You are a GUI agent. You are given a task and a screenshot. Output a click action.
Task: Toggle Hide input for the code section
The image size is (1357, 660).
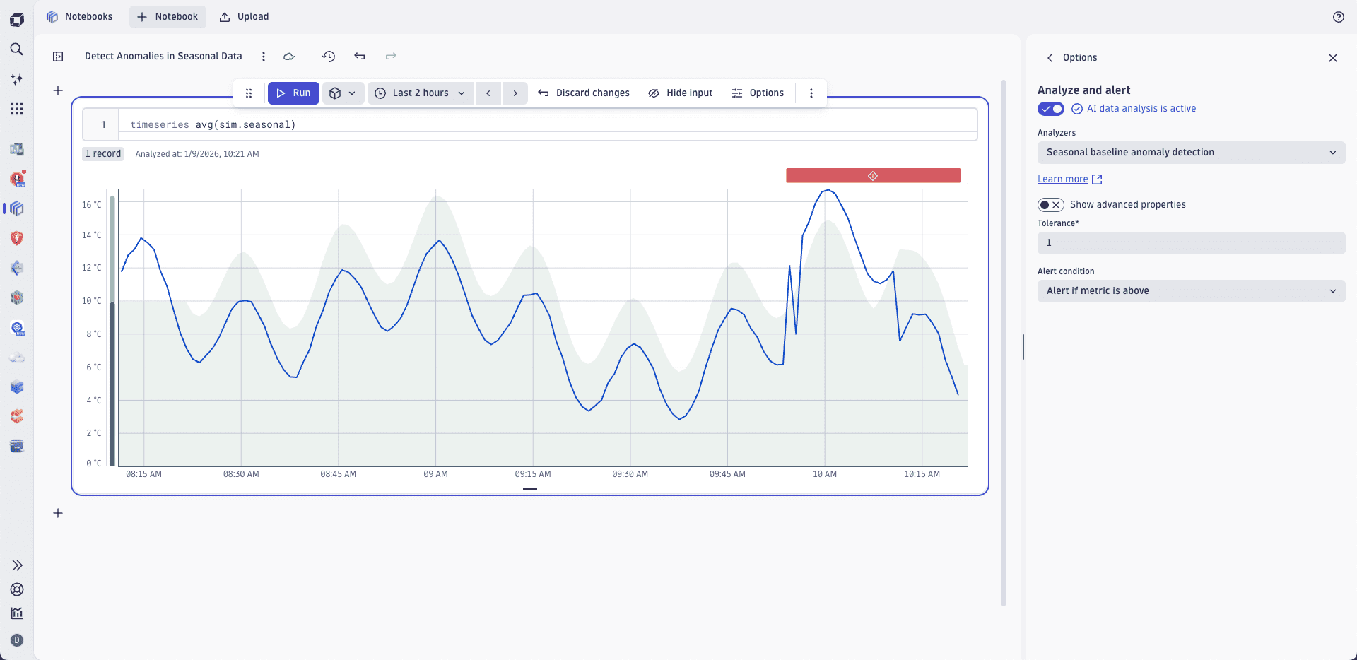(680, 93)
